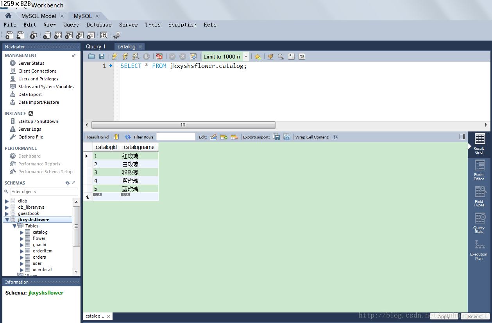Go to Workbench home tab
Image resolution: width=492 pixels, height=323 pixels.
[x=8, y=16]
